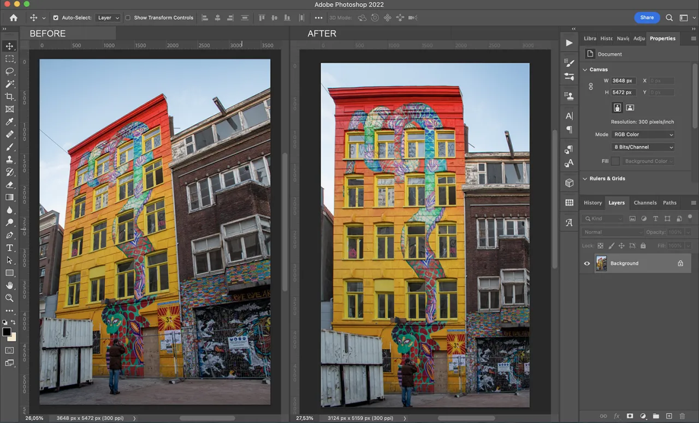Screen dimensions: 699x423
Task: Select the Move tool
Action: pos(9,46)
